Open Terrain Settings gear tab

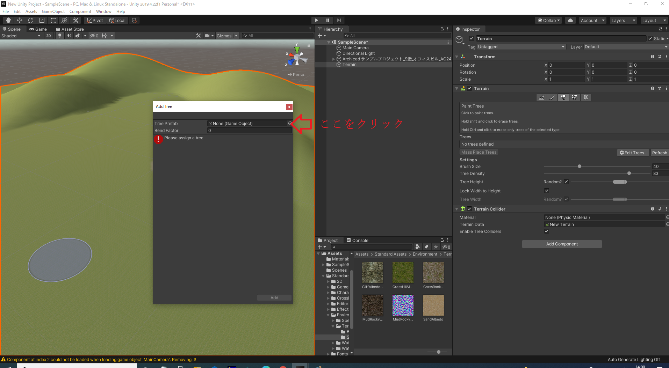point(586,97)
